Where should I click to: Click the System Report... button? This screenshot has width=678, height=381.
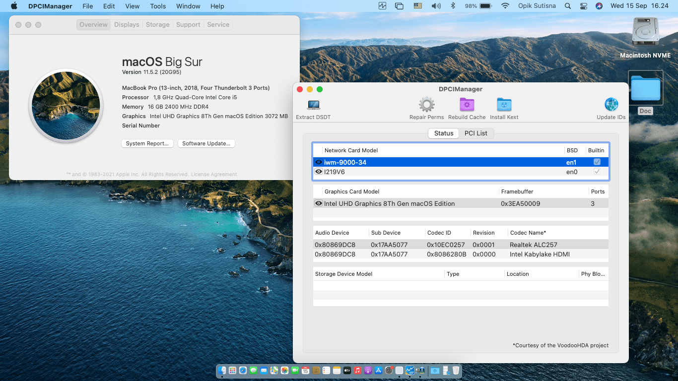[147, 143]
